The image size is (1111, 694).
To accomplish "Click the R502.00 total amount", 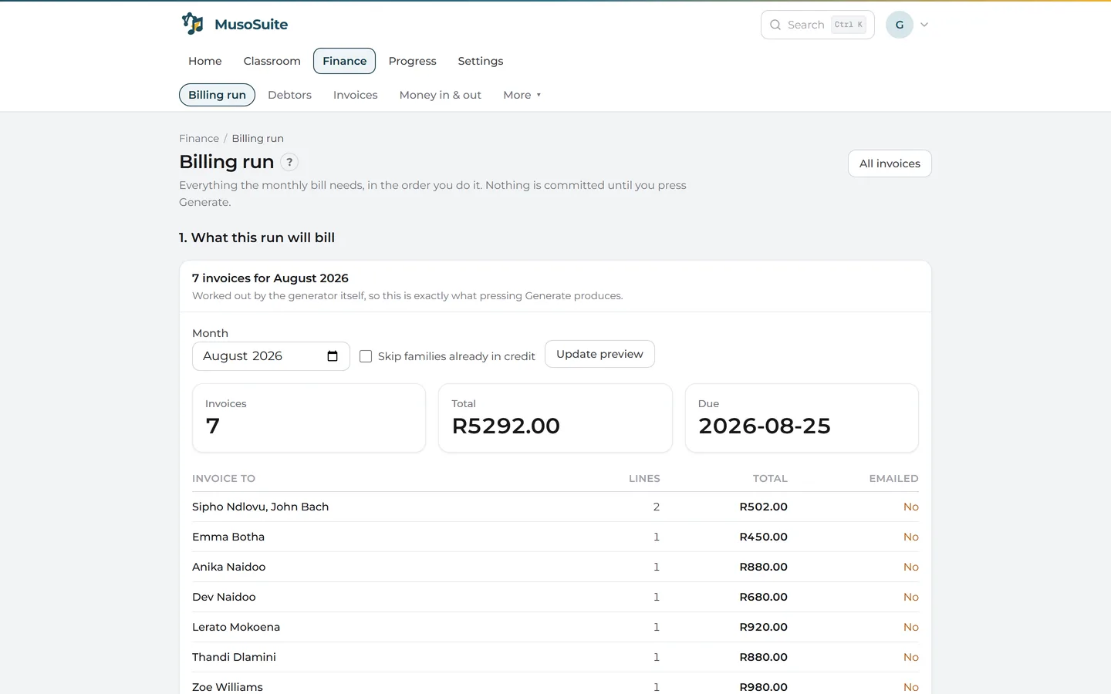I will (763, 507).
